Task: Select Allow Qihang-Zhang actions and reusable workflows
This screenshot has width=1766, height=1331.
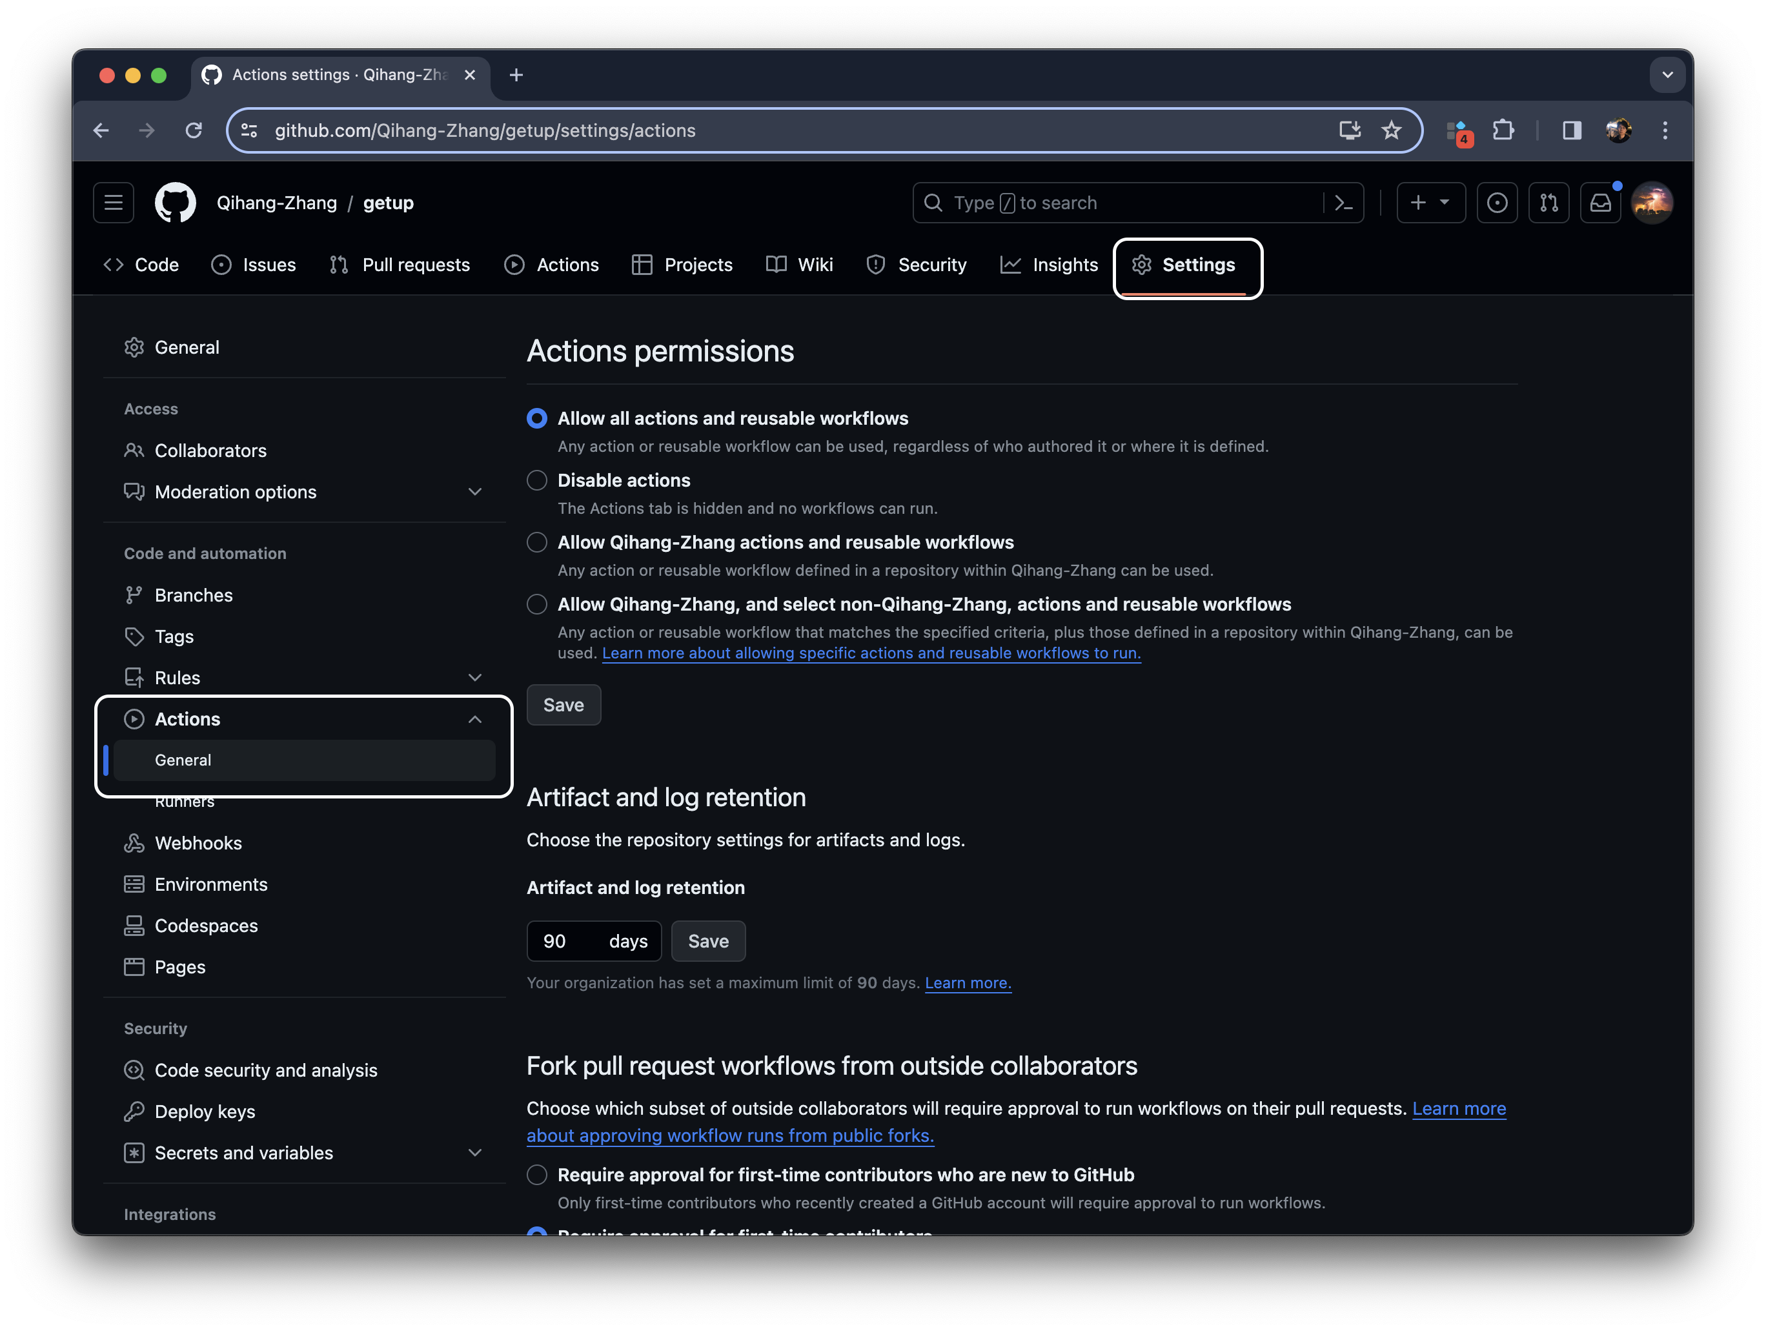Action: (x=537, y=542)
